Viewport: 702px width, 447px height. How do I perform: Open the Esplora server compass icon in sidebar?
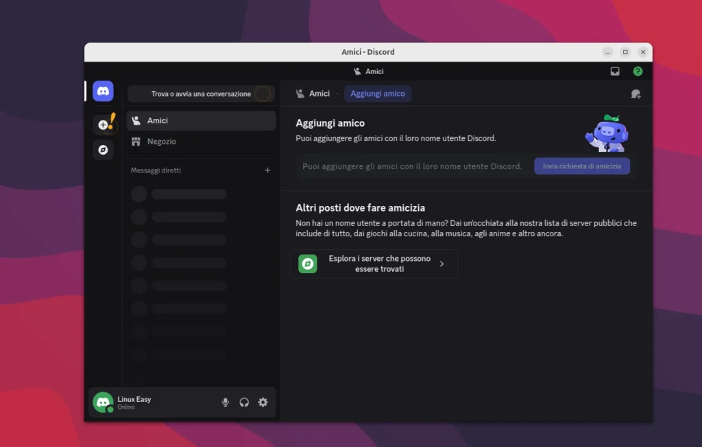point(103,149)
